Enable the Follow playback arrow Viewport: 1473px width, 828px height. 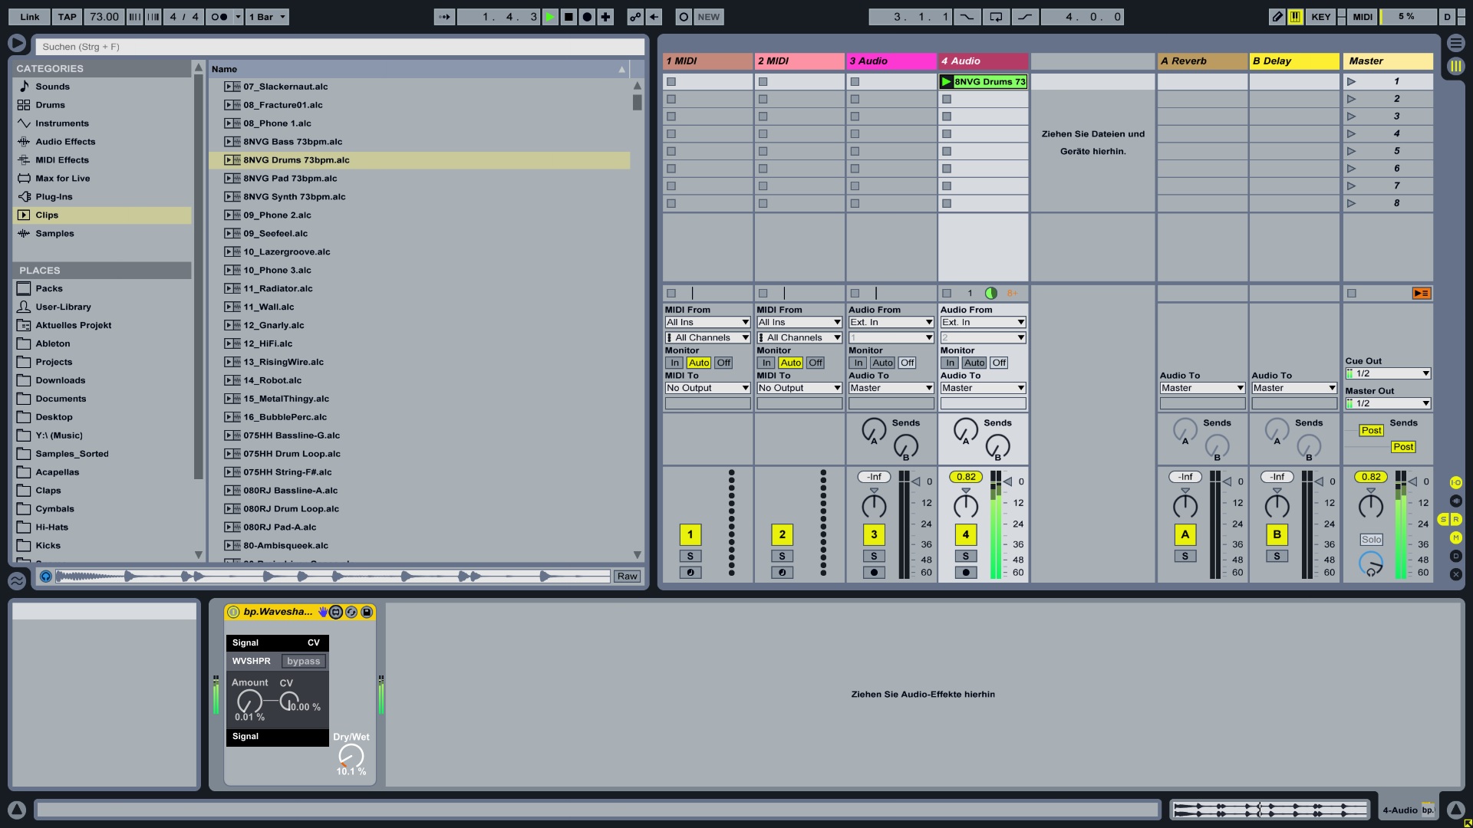click(444, 17)
